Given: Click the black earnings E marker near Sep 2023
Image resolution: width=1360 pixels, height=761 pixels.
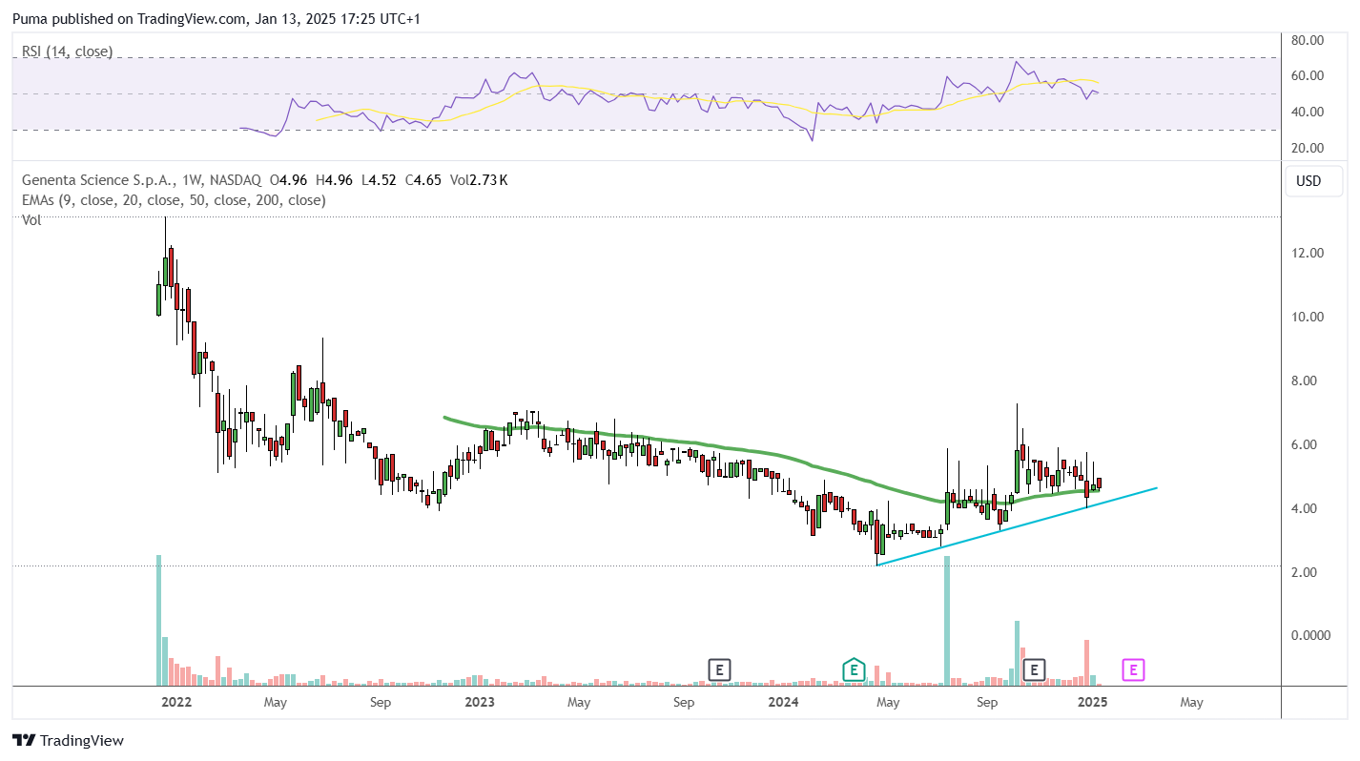Looking at the screenshot, I should (719, 670).
